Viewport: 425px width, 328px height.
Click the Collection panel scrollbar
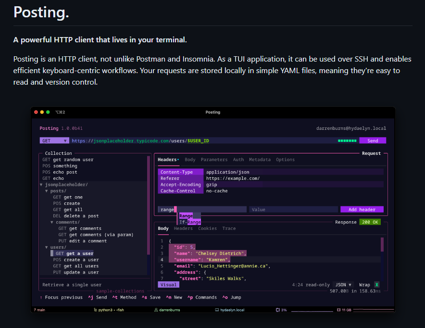point(149,205)
